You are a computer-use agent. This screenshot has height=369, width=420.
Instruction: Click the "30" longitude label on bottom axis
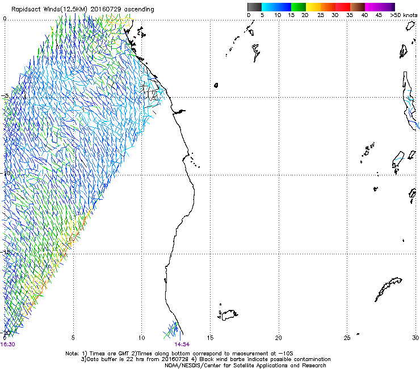coord(415,338)
